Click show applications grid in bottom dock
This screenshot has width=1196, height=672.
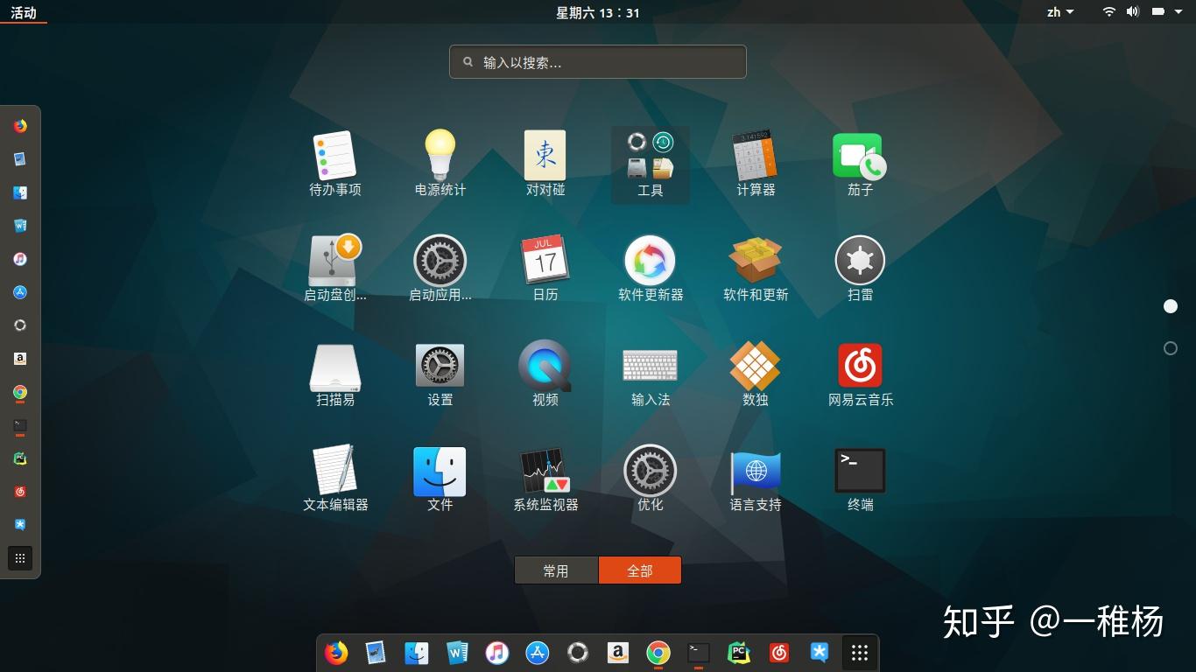(x=860, y=653)
